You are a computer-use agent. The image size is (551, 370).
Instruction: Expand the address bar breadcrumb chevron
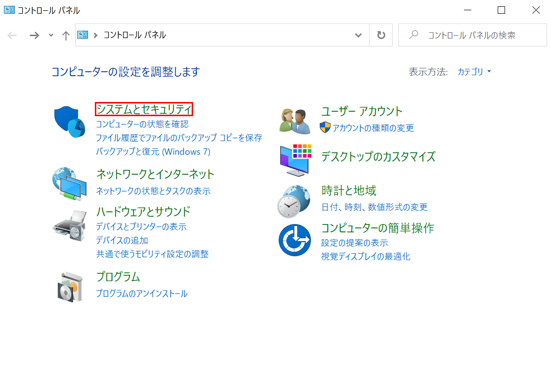(95, 35)
